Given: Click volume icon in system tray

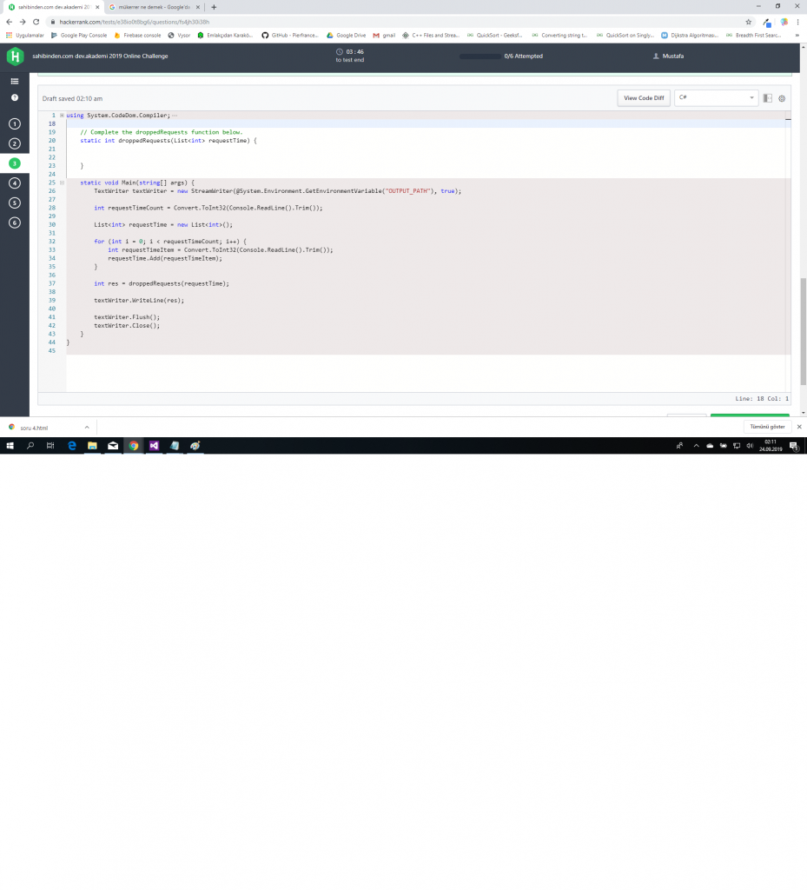Looking at the screenshot, I should 750,446.
